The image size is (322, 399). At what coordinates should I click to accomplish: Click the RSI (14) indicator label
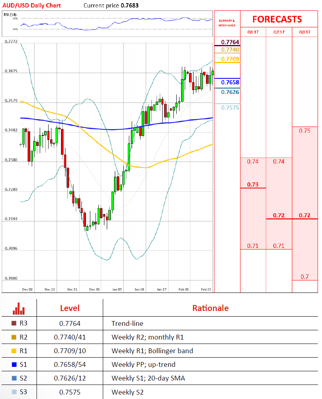coord(10,14)
